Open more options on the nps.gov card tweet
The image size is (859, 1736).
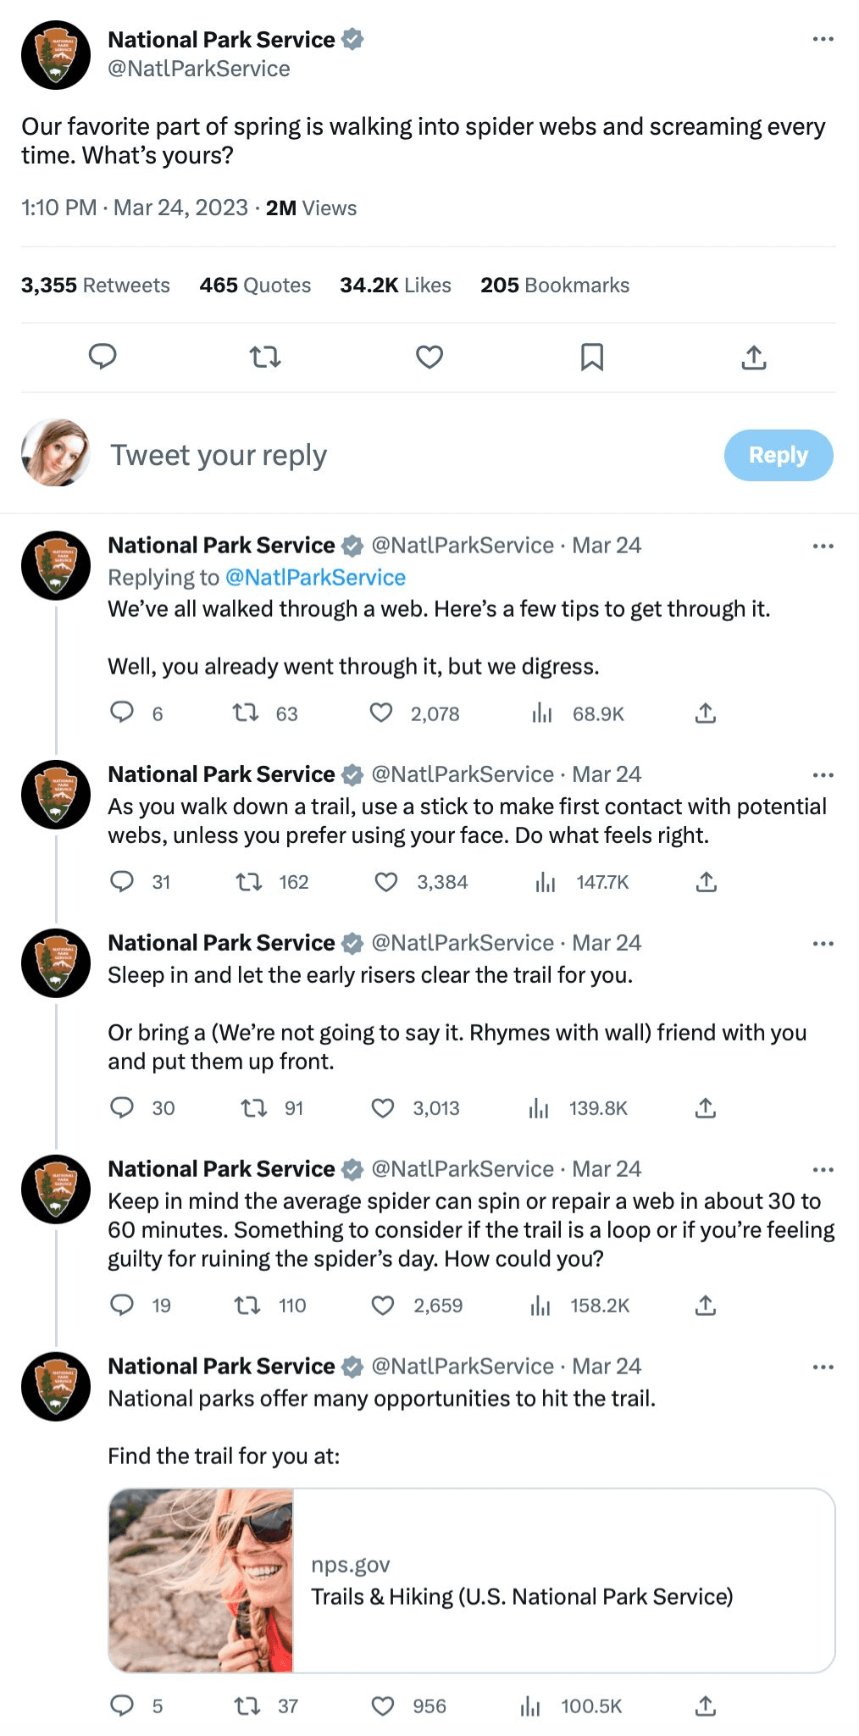coord(821,1366)
